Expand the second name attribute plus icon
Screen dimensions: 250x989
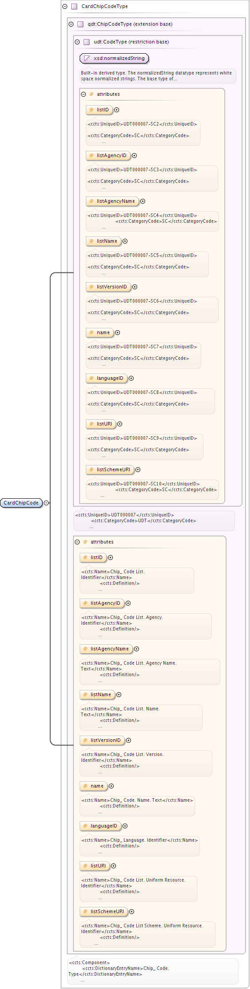tap(112, 786)
